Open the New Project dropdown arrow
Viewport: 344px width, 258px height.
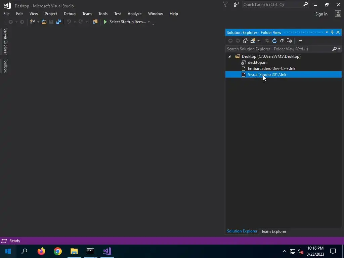38,22
